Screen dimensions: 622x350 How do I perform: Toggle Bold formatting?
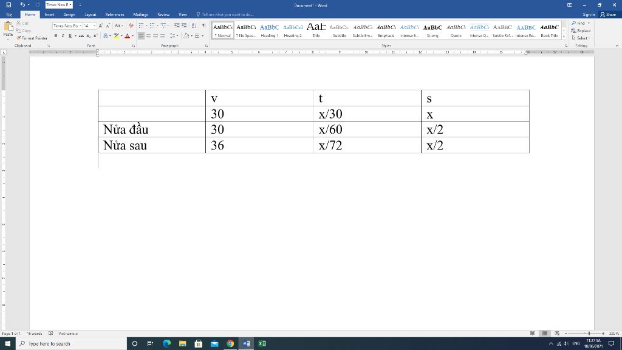[55, 36]
